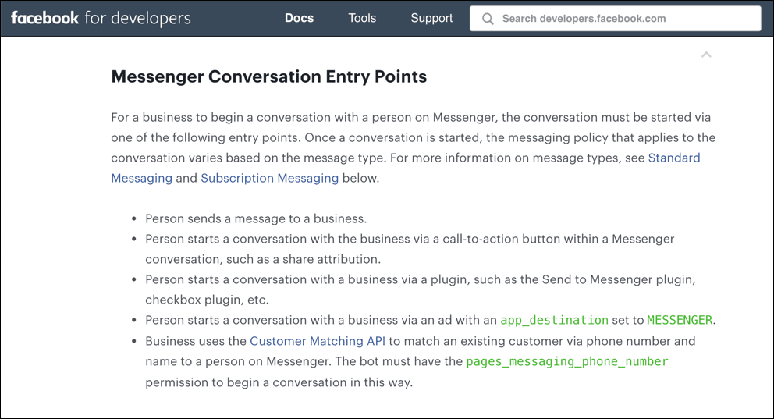774x419 pixels.
Task: Click the bullet mentioning checkbox plugin
Action: click(x=420, y=289)
